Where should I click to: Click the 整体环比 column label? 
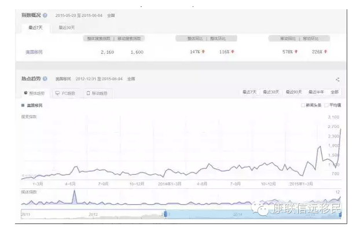(218, 39)
